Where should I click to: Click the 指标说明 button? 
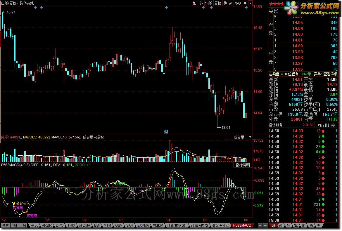coord(243,165)
